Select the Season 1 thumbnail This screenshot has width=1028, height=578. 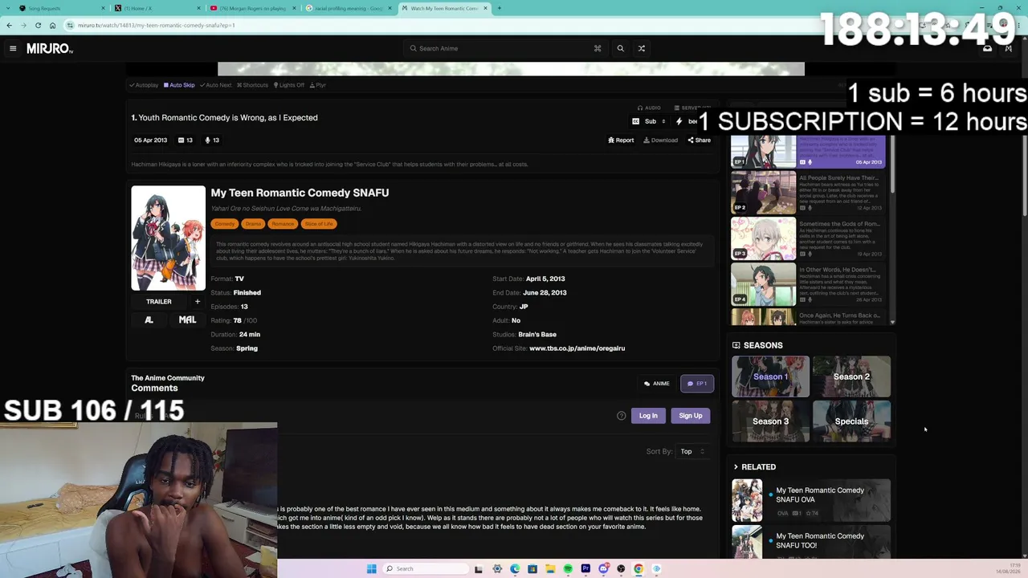(770, 377)
